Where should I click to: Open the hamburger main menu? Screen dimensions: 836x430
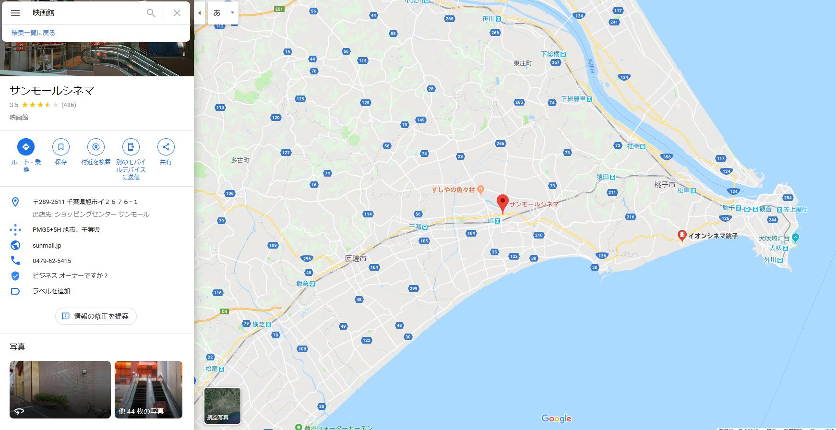tap(15, 13)
